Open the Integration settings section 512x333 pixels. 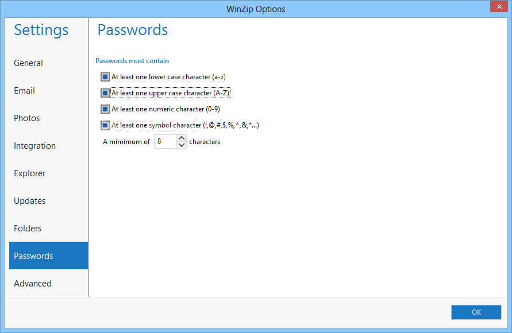click(x=49, y=146)
